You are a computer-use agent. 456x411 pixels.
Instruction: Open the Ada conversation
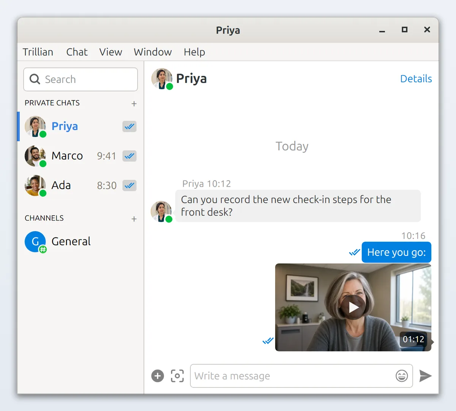[x=81, y=186]
